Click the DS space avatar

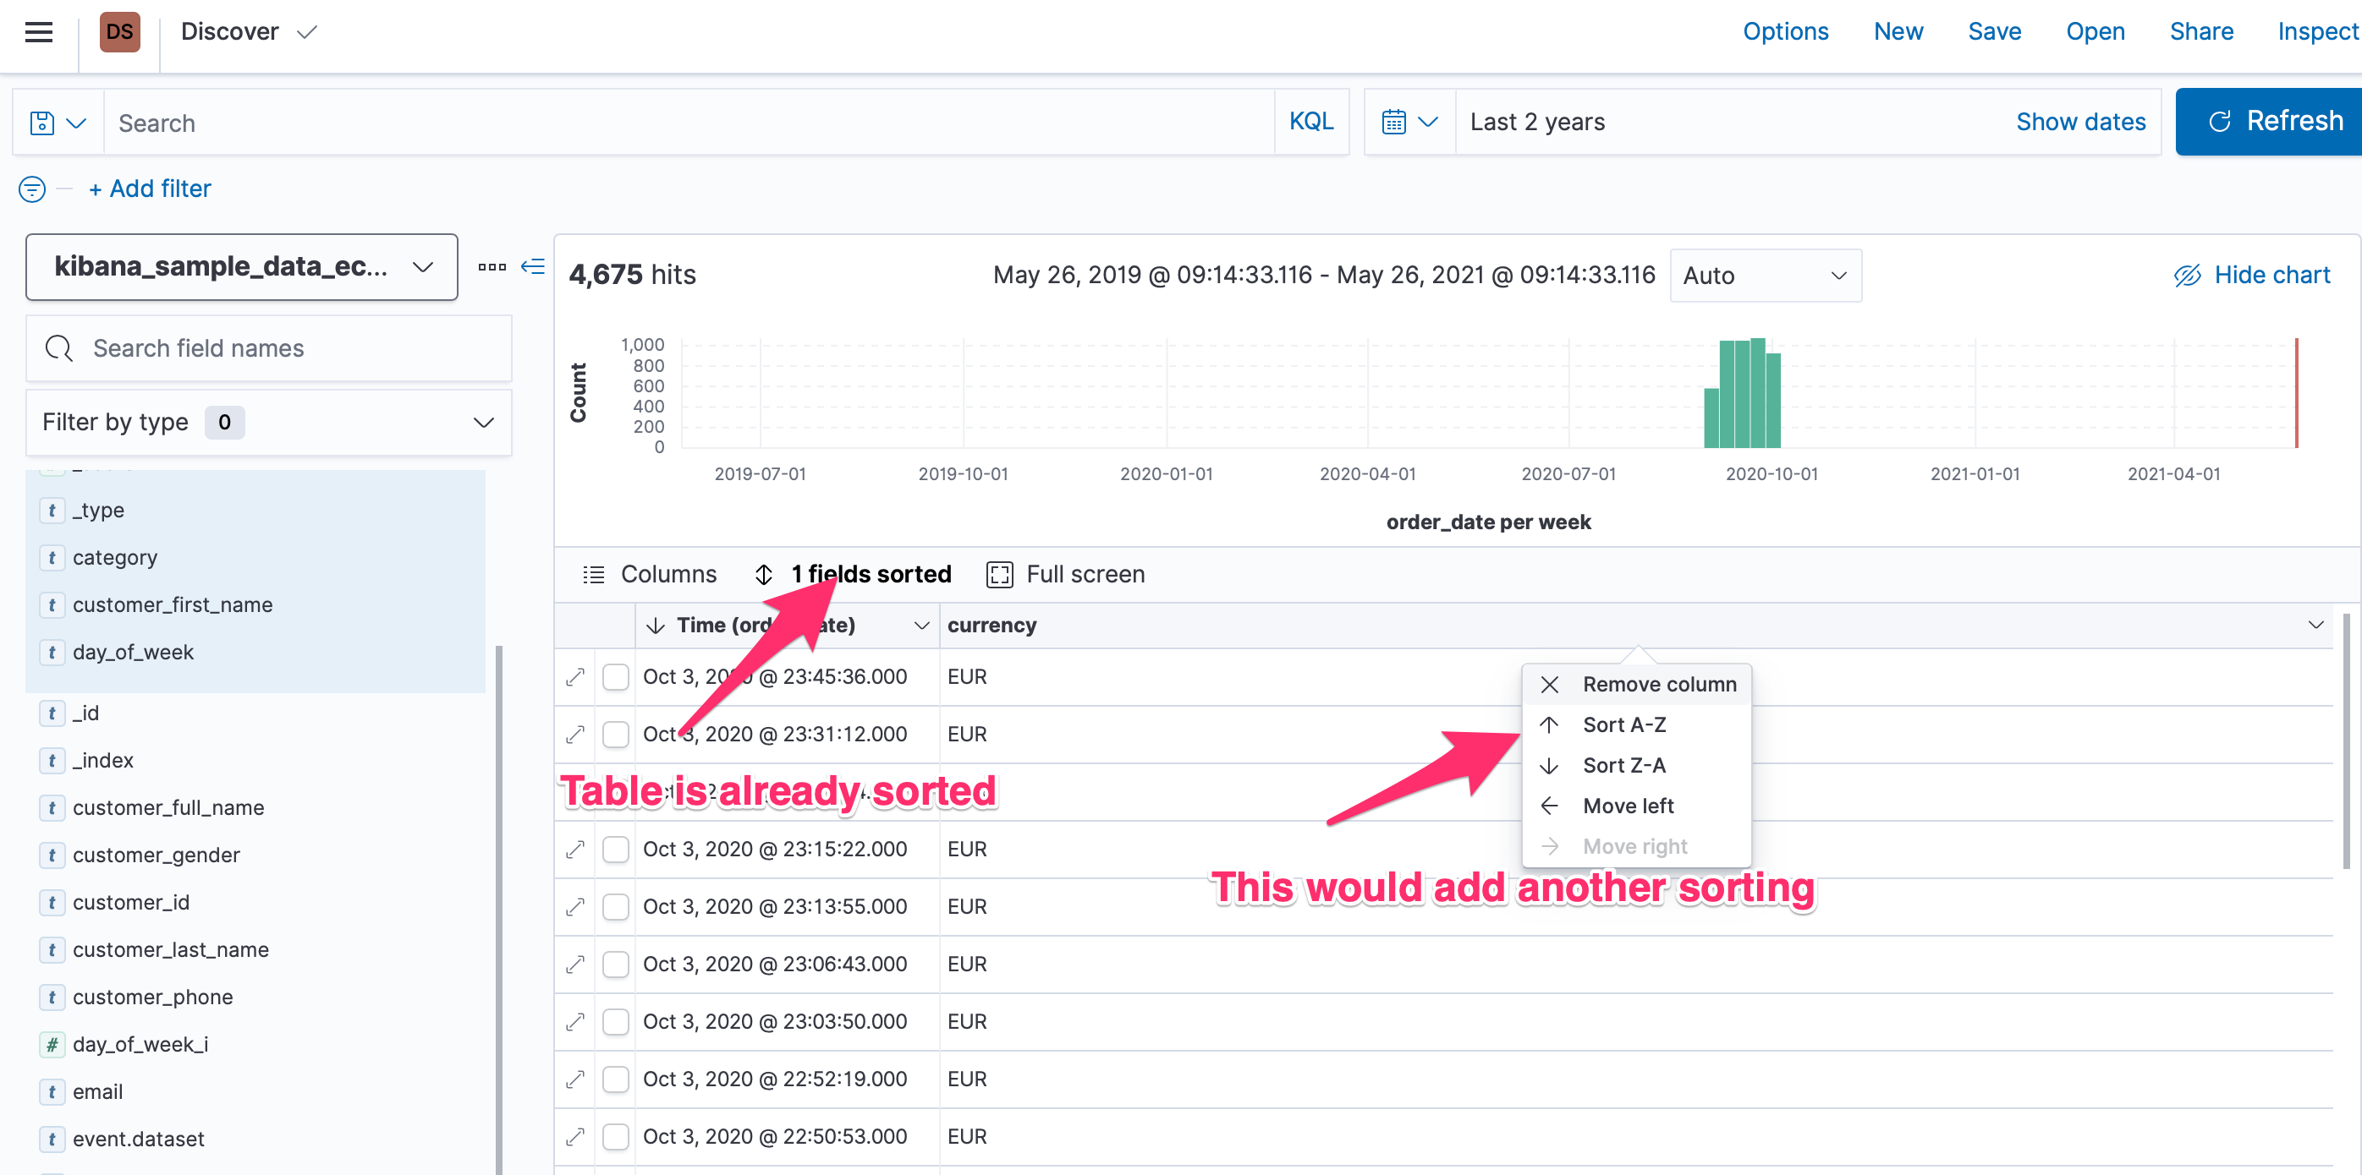pyautogui.click(x=119, y=31)
